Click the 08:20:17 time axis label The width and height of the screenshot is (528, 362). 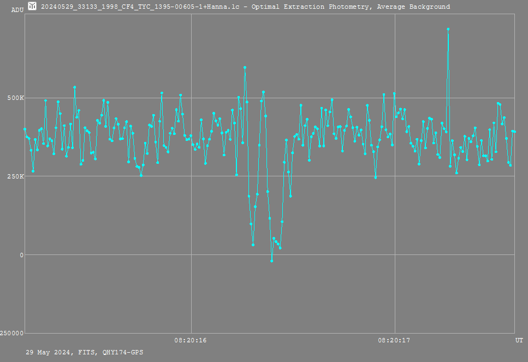tap(394, 341)
